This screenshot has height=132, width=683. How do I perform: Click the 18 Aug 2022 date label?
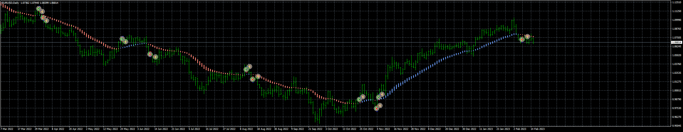pos(264,129)
